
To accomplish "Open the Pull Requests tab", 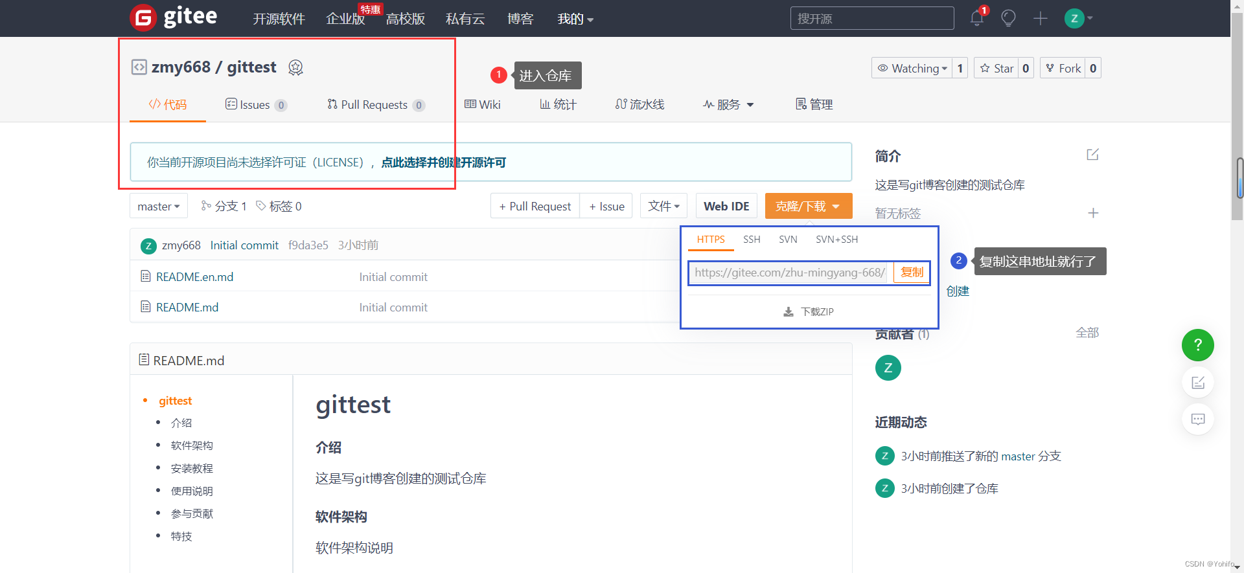I will tap(376, 104).
